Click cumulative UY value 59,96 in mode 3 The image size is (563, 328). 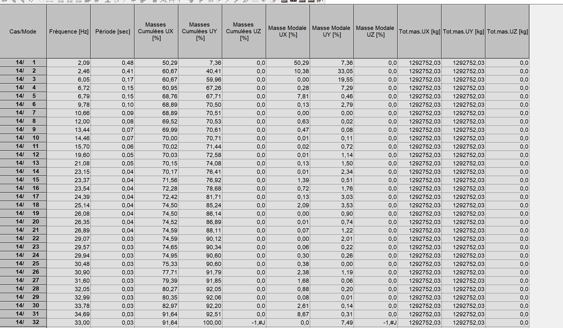200,80
